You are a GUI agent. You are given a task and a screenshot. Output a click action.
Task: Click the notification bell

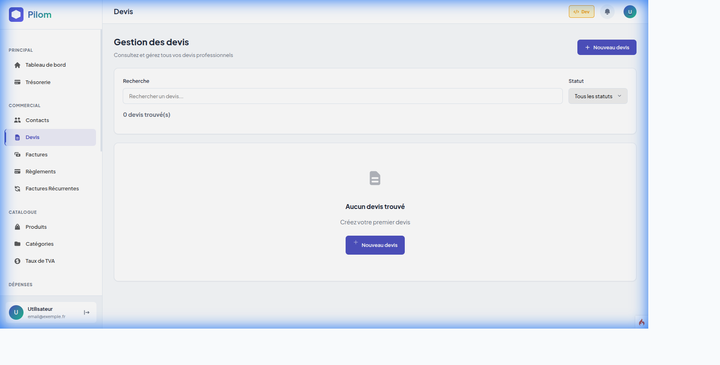[x=607, y=11]
